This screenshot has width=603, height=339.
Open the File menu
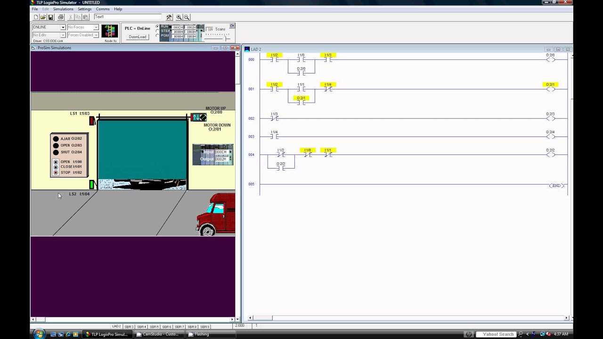[x=35, y=9]
